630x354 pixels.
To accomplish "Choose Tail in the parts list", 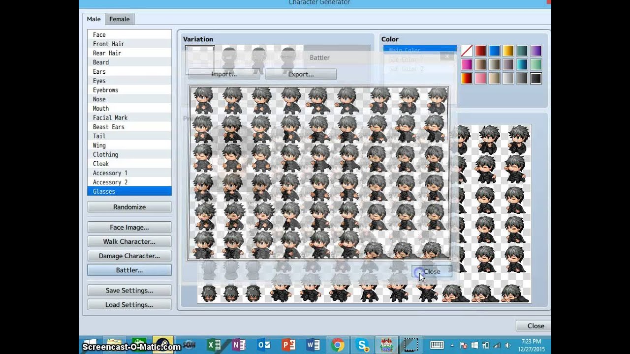I will tap(129, 136).
